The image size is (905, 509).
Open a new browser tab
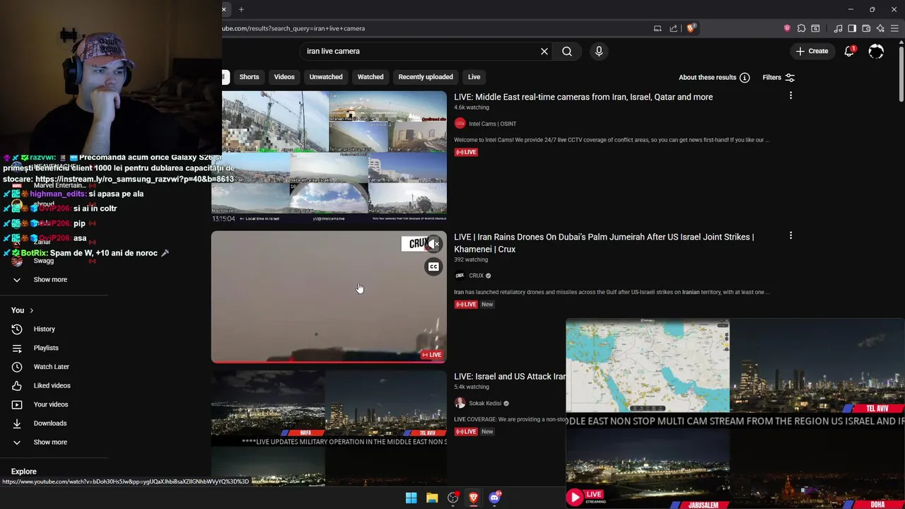tap(241, 9)
